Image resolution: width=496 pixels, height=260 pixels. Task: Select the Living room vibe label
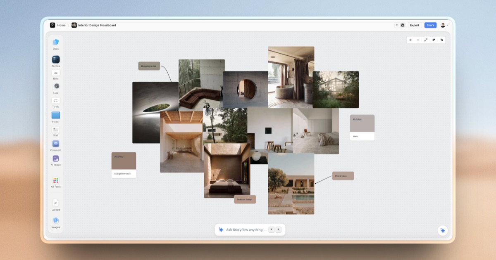[x=149, y=66]
